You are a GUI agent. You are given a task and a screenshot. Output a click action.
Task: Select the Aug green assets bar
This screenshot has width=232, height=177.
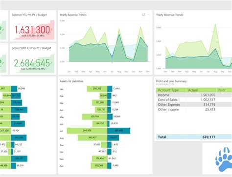coord(93,138)
